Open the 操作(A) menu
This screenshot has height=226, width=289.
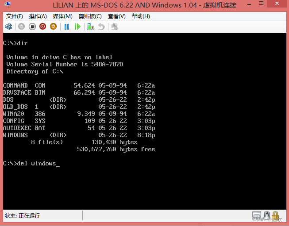38,16
